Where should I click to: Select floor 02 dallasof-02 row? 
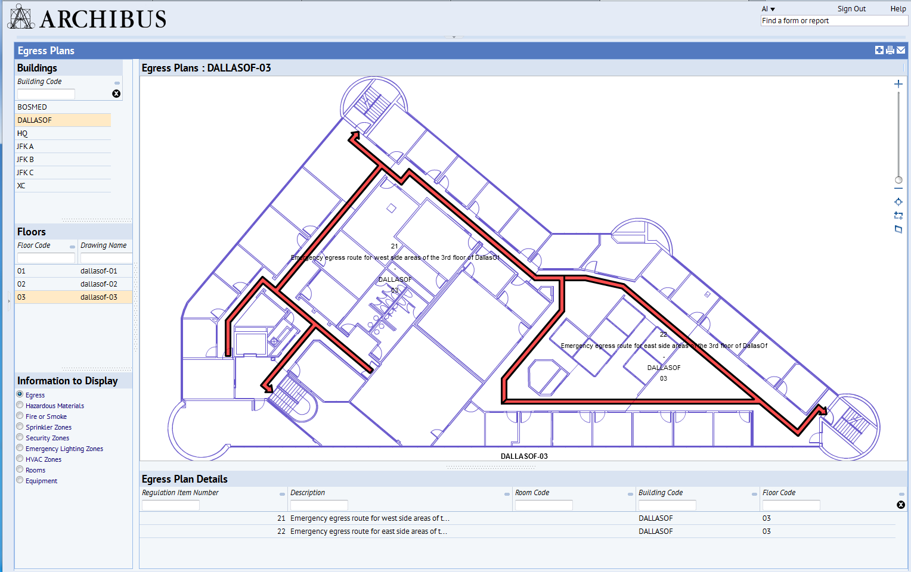(74, 284)
